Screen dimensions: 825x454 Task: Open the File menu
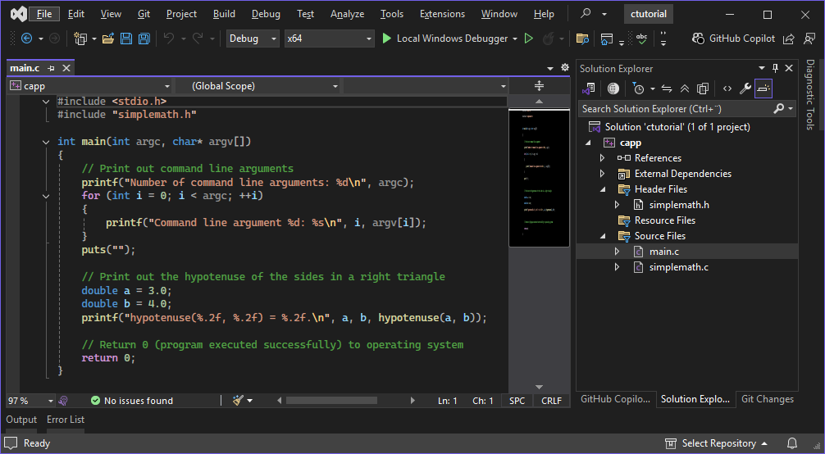pos(44,14)
